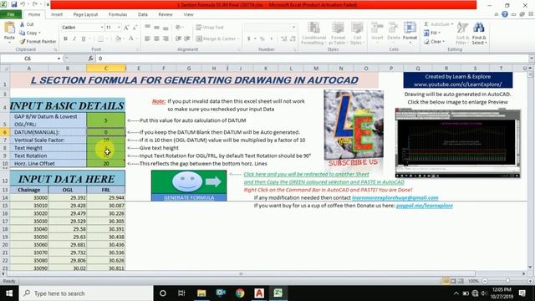535x301 pixels.
Task: Open AutoCAD from the taskbar
Action: coord(259,293)
